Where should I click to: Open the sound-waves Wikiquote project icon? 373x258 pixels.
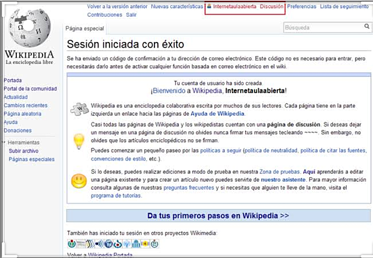99,244
